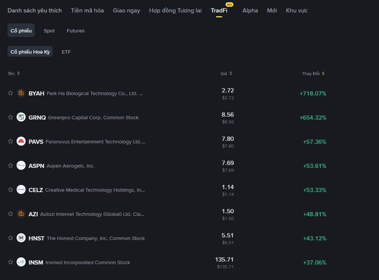Choose the Cổ phiếu Hoa Kỳ category

click(x=30, y=52)
